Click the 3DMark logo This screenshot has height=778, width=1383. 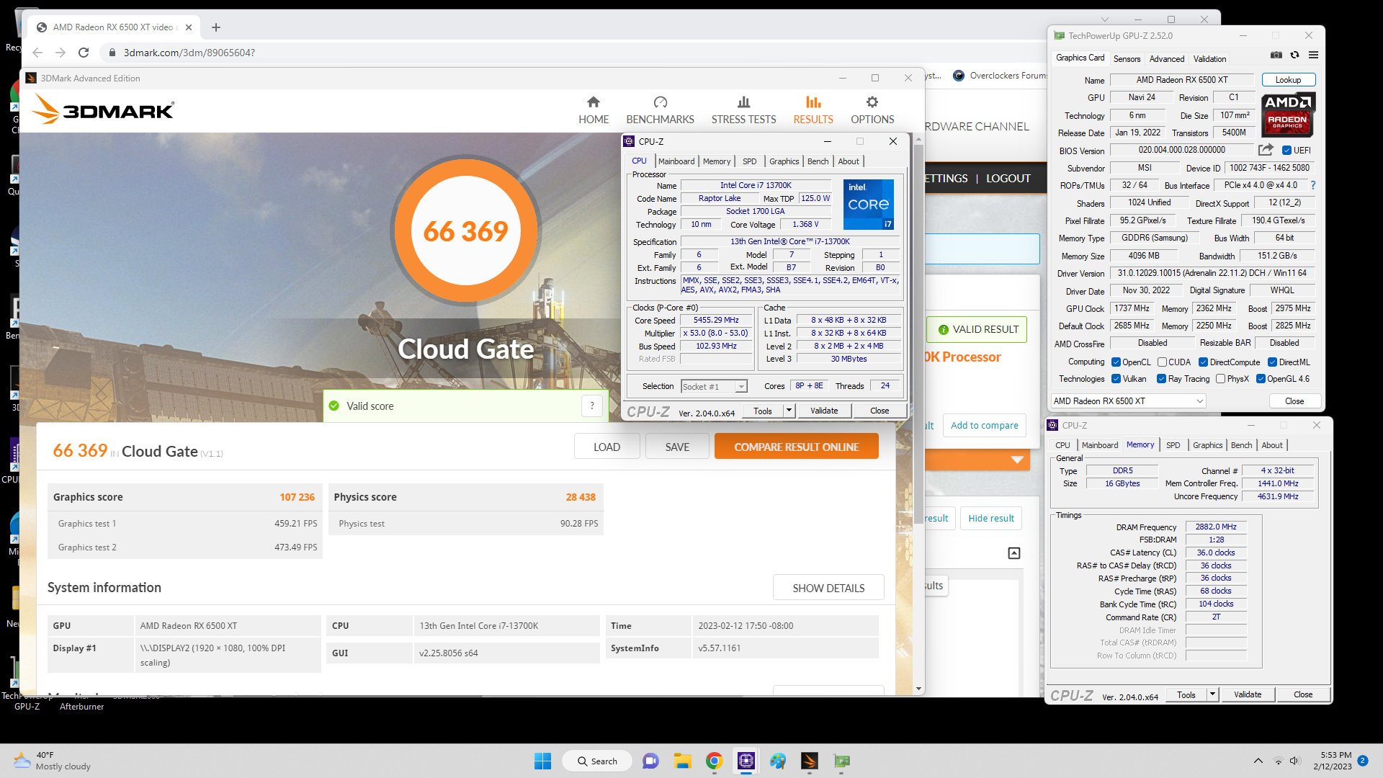[103, 110]
